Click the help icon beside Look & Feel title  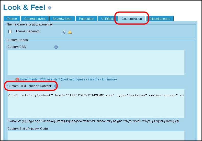tap(50, 8)
